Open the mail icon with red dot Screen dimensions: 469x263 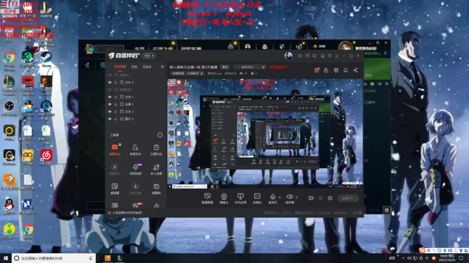[307, 56]
